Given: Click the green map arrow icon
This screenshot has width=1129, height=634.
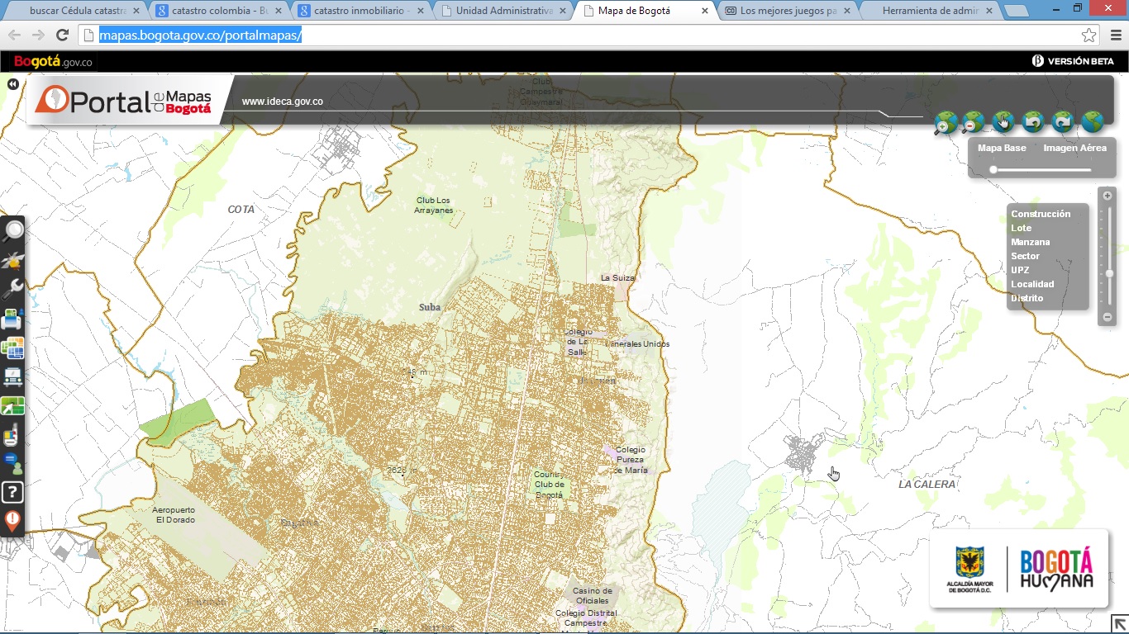Looking at the screenshot, I should [12, 406].
